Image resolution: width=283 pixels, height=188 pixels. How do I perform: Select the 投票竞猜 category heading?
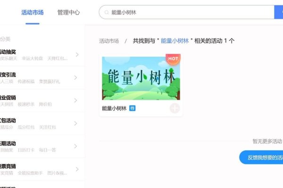[8, 166]
